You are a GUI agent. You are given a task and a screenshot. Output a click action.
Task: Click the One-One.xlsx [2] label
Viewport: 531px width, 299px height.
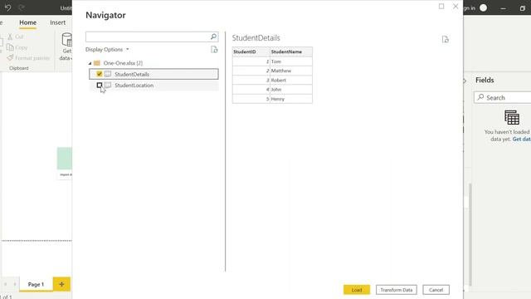pos(123,63)
